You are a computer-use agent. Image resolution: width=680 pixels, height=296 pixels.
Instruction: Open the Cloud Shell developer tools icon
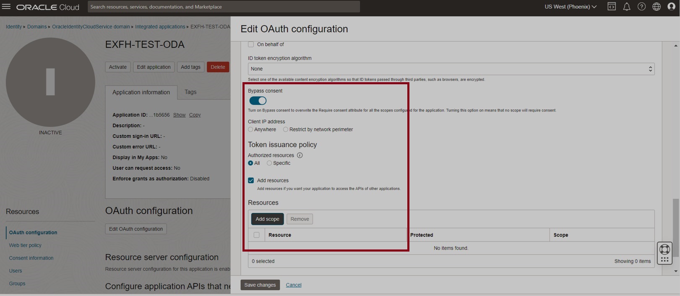pyautogui.click(x=612, y=7)
